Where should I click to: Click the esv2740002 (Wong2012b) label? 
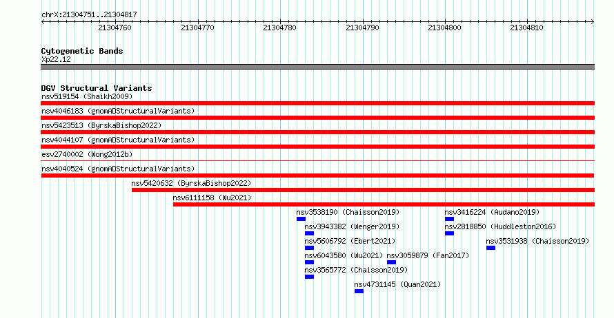87,154
